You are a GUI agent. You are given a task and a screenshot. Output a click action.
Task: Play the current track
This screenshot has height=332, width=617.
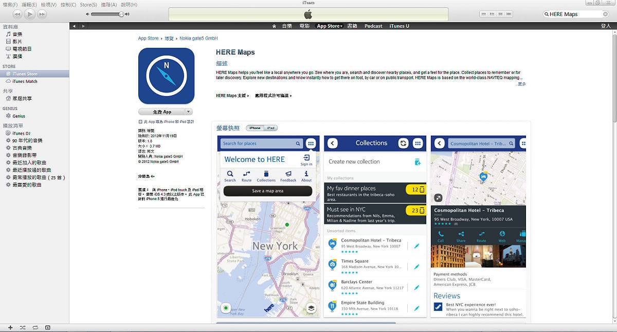(30, 14)
